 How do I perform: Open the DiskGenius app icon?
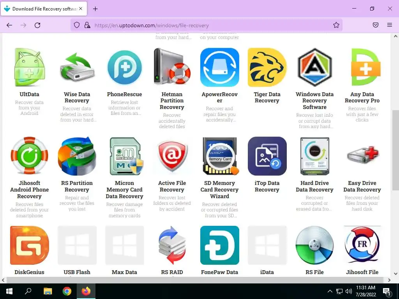[29, 245]
